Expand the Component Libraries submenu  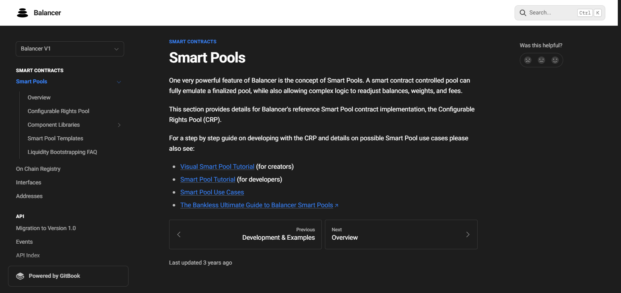click(x=119, y=125)
